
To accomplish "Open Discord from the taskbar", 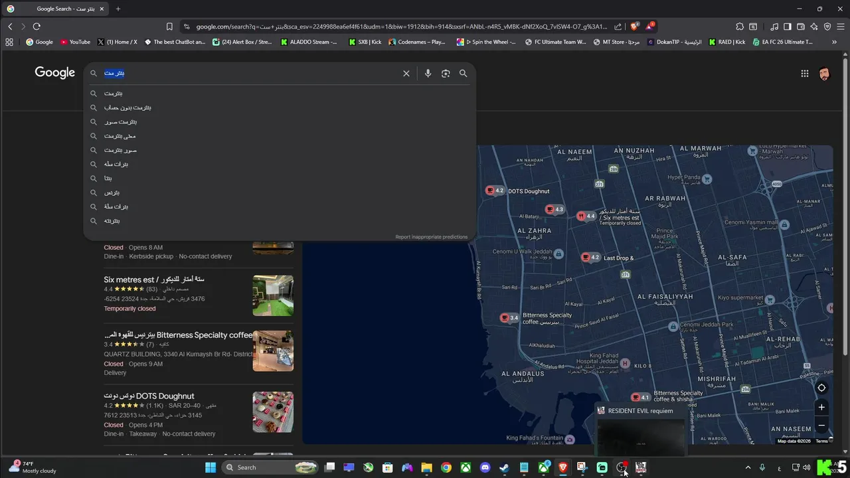I will coord(485,467).
